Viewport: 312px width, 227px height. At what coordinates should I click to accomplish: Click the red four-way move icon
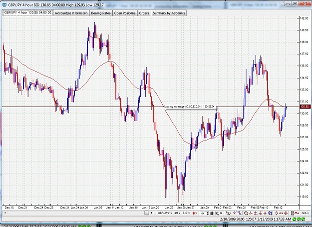coord(286,213)
